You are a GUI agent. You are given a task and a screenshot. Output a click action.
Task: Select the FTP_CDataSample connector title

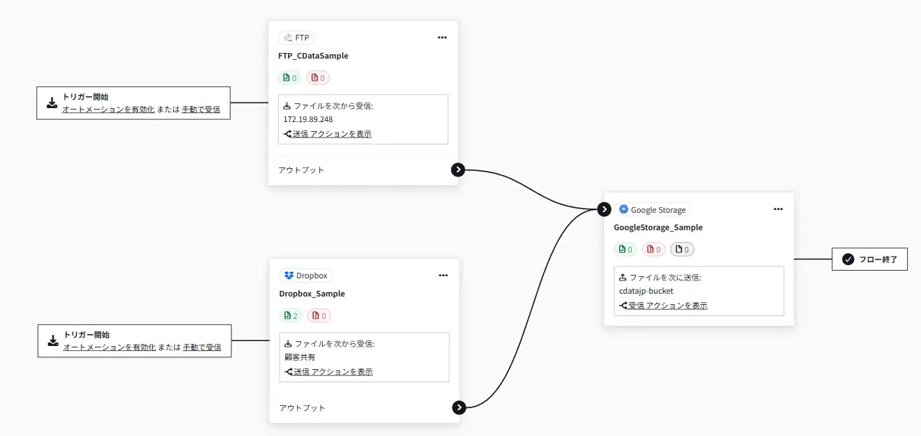[x=313, y=56]
